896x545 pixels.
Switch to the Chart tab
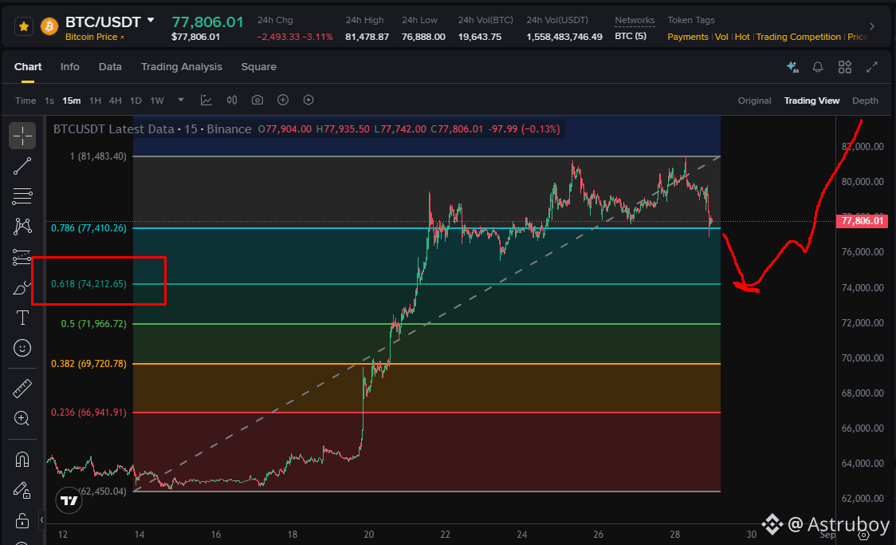[x=28, y=67]
